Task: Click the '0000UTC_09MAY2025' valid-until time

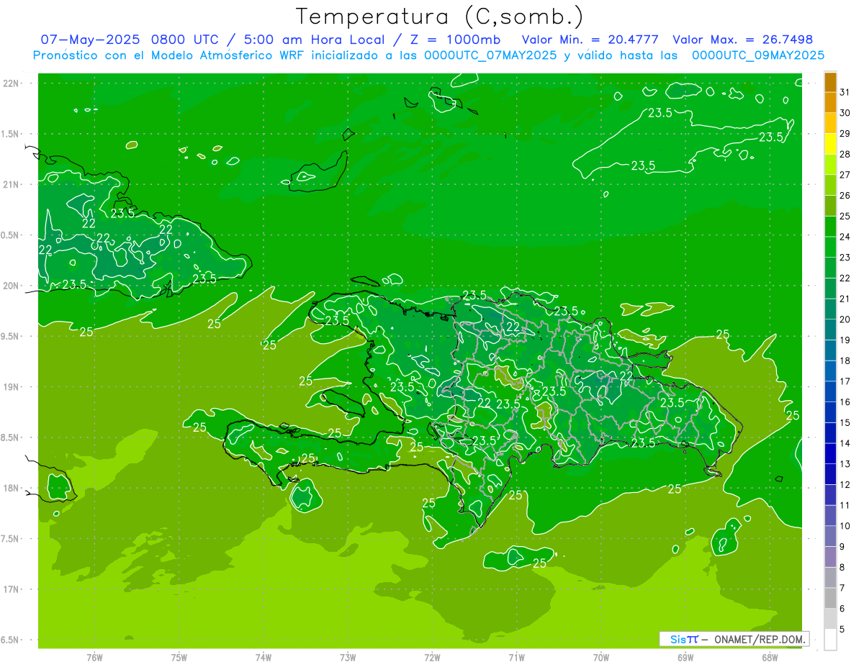Action: (758, 55)
